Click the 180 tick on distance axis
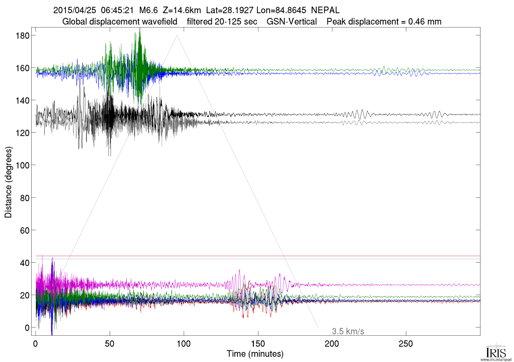 click(23, 36)
